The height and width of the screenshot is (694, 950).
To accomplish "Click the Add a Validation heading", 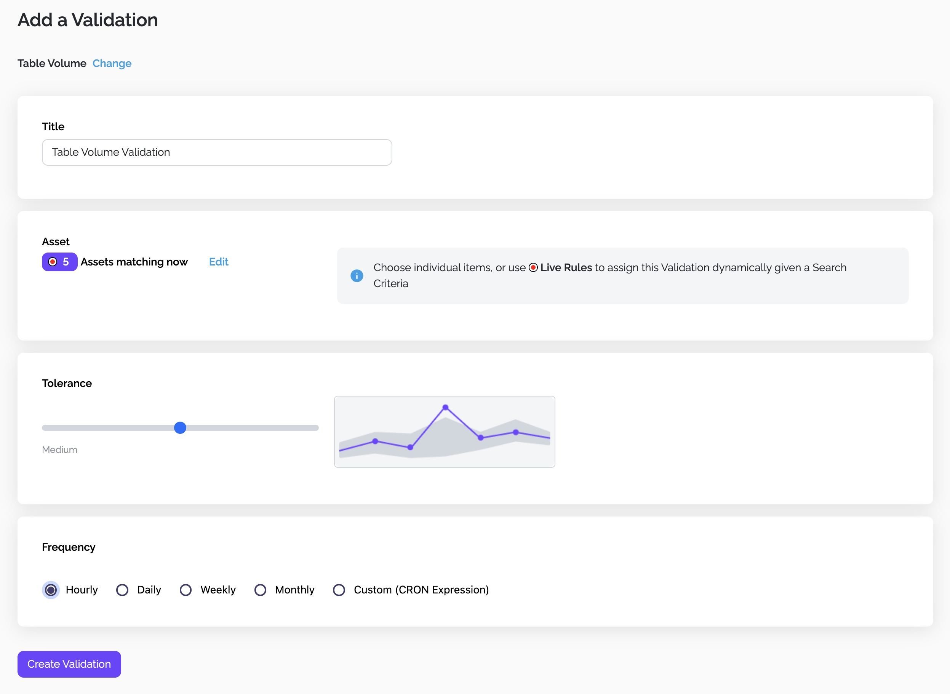I will [87, 20].
